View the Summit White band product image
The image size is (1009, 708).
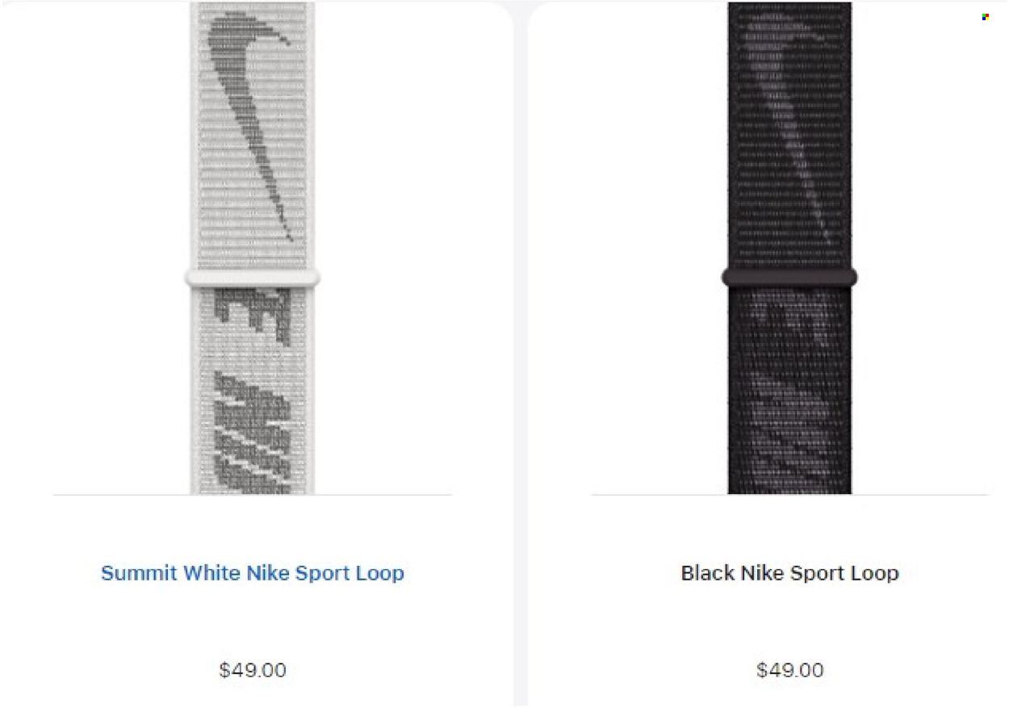point(253,248)
